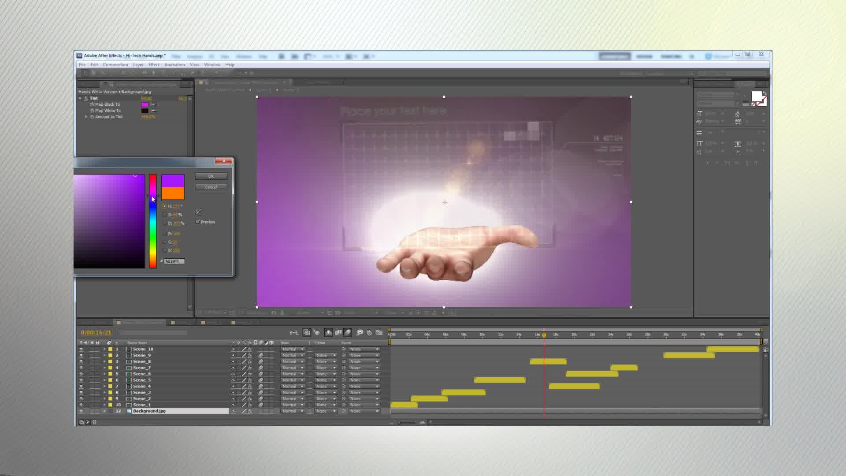Toggle motion blur switch on Scene_9
This screenshot has width=846, height=476.
261,355
